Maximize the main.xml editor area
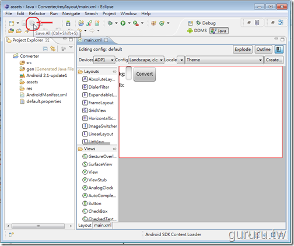 point(282,40)
